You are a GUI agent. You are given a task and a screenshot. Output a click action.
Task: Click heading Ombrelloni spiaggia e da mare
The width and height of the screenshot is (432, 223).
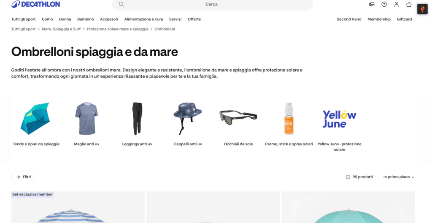[x=94, y=52]
